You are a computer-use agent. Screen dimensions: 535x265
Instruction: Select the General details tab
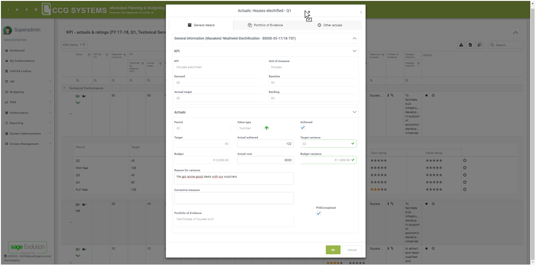pos(201,25)
